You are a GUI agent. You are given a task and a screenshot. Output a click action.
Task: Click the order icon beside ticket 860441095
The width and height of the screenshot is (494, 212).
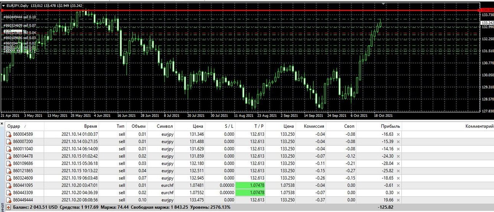tap(8, 186)
